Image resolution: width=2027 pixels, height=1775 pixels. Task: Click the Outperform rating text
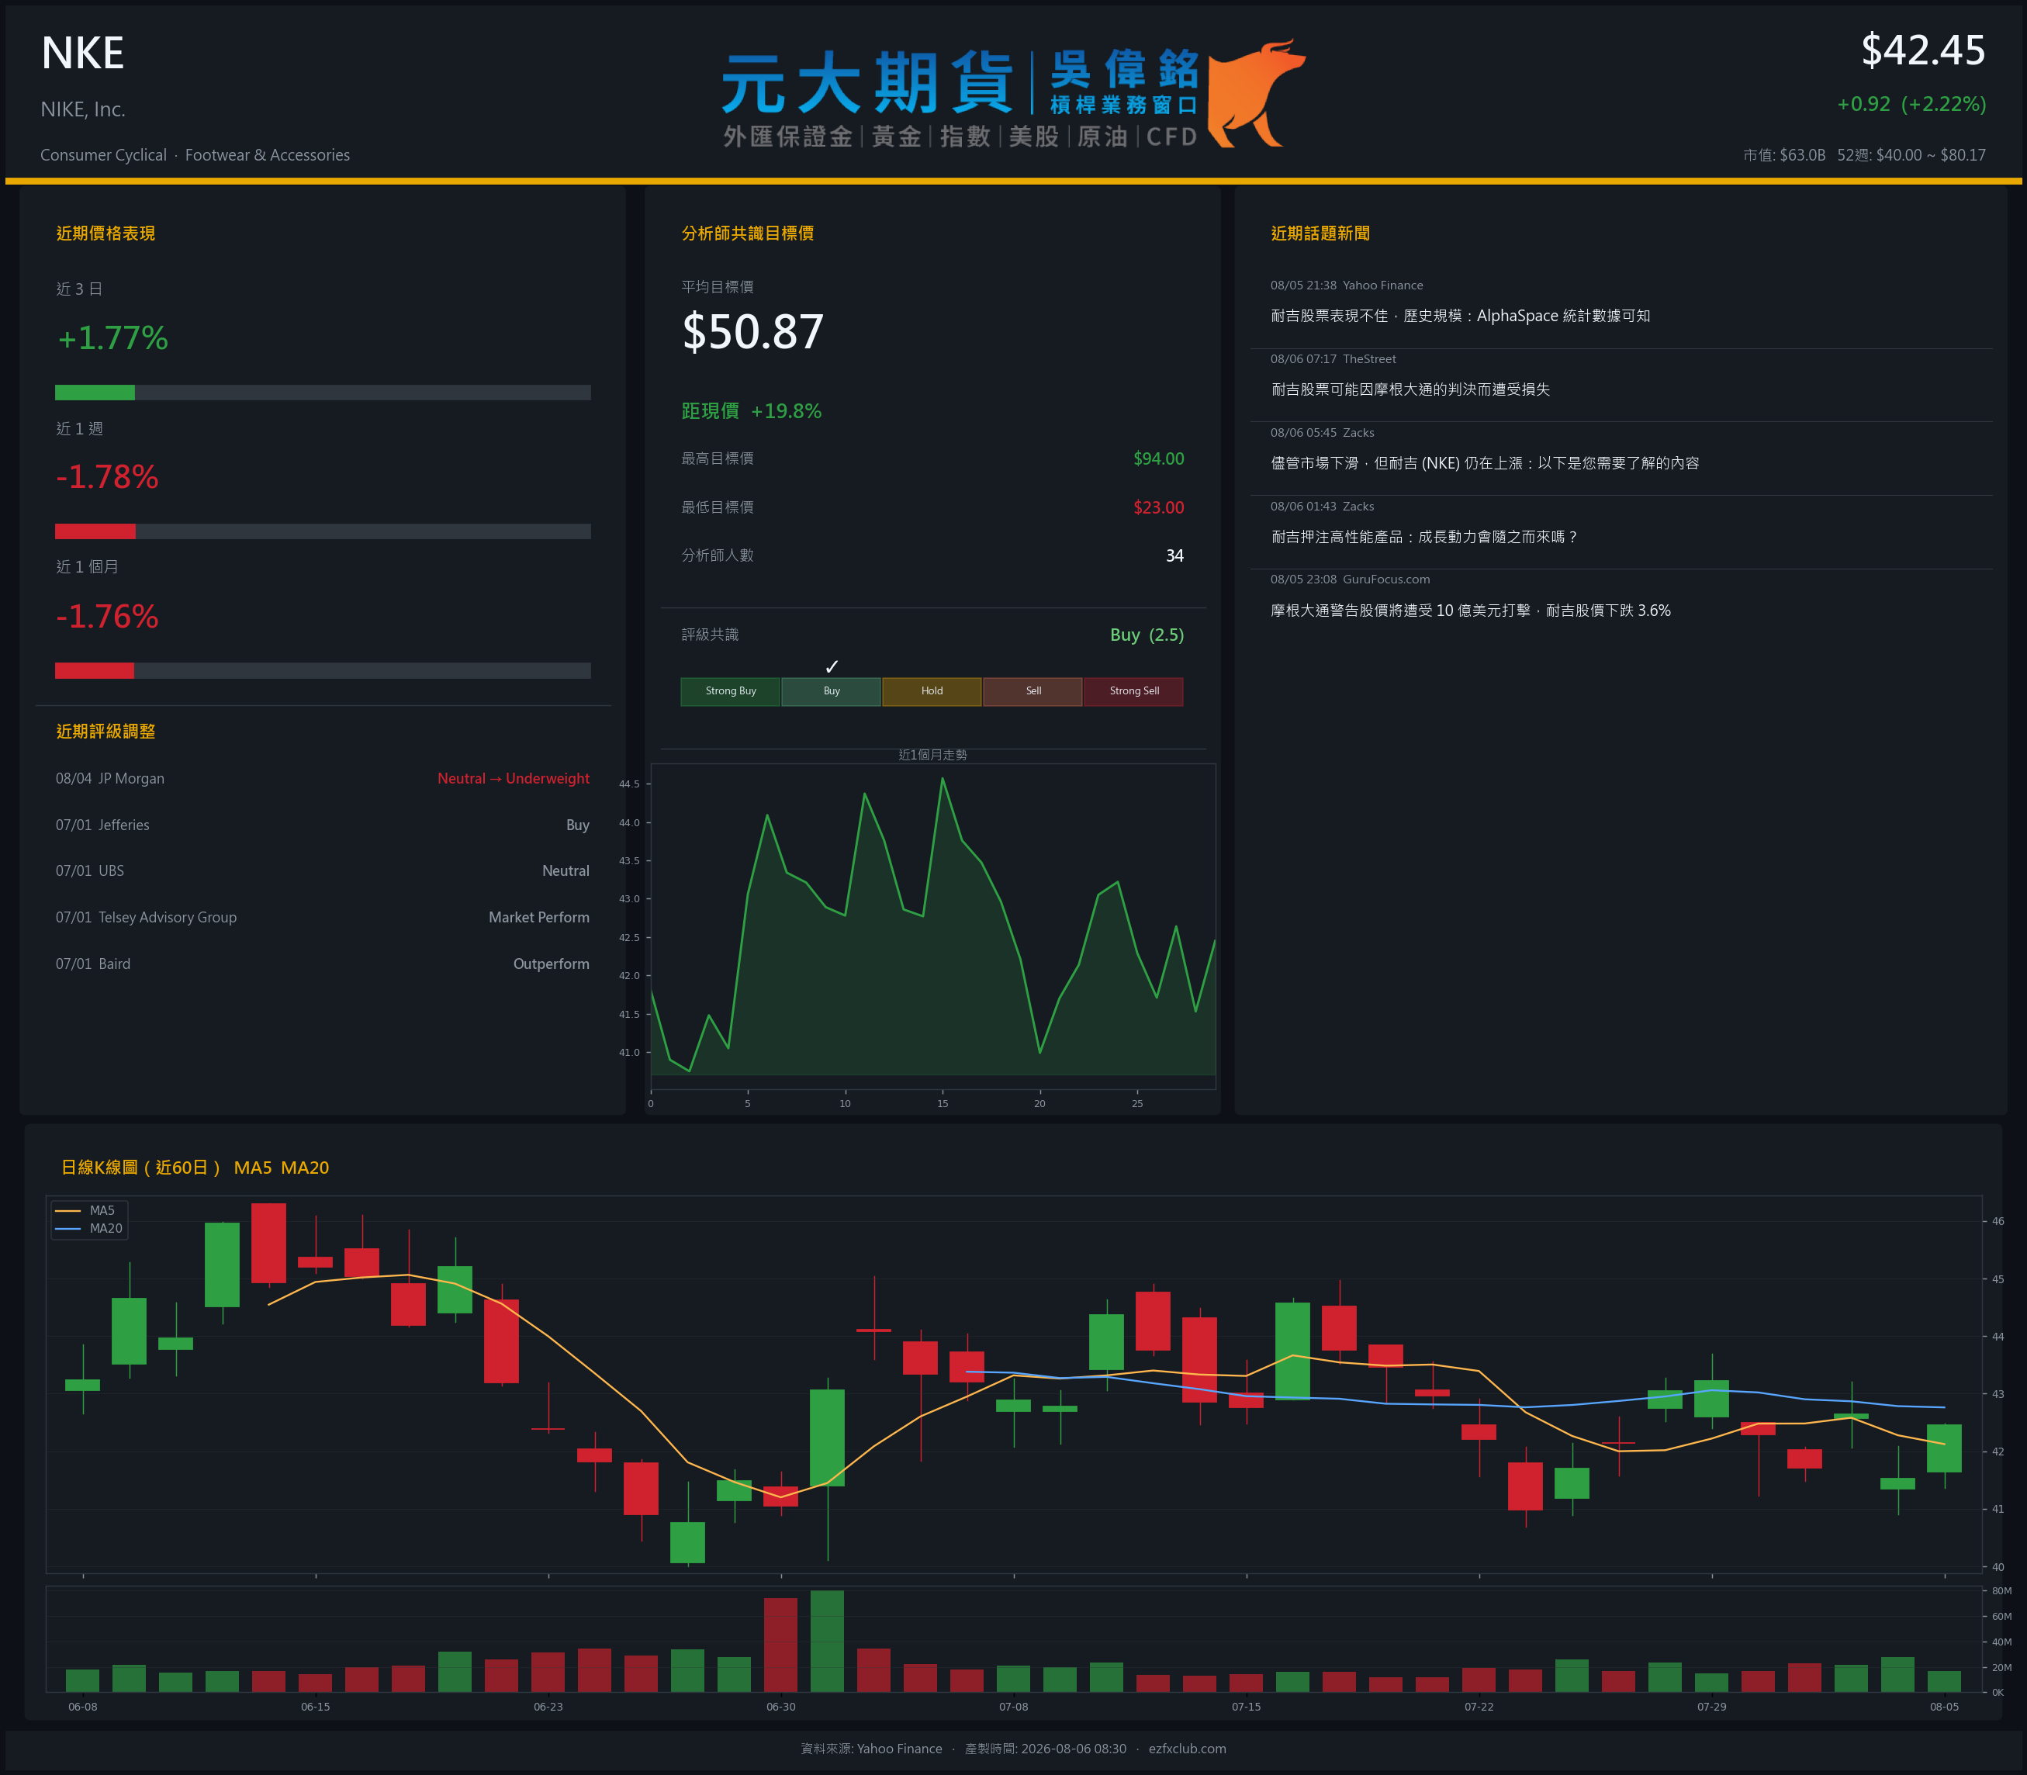(551, 964)
